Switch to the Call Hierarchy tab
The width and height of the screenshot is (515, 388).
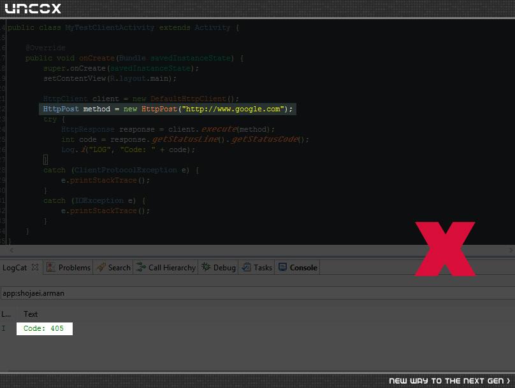coord(166,268)
